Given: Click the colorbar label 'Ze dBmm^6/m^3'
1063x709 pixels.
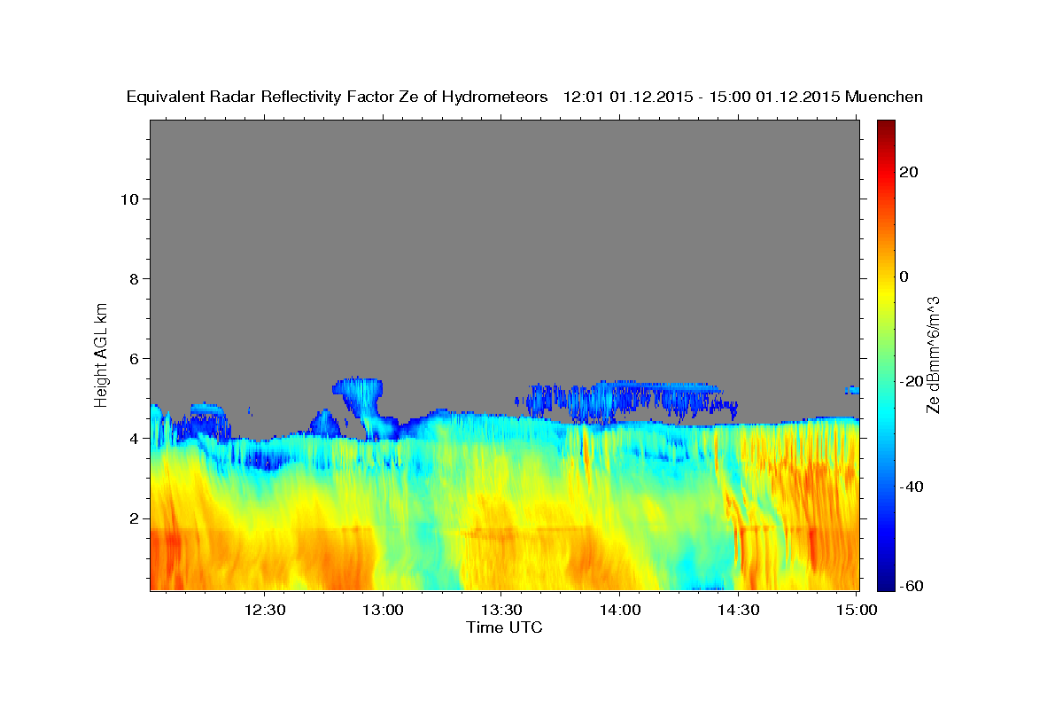Looking at the screenshot, I should pyautogui.click(x=932, y=354).
